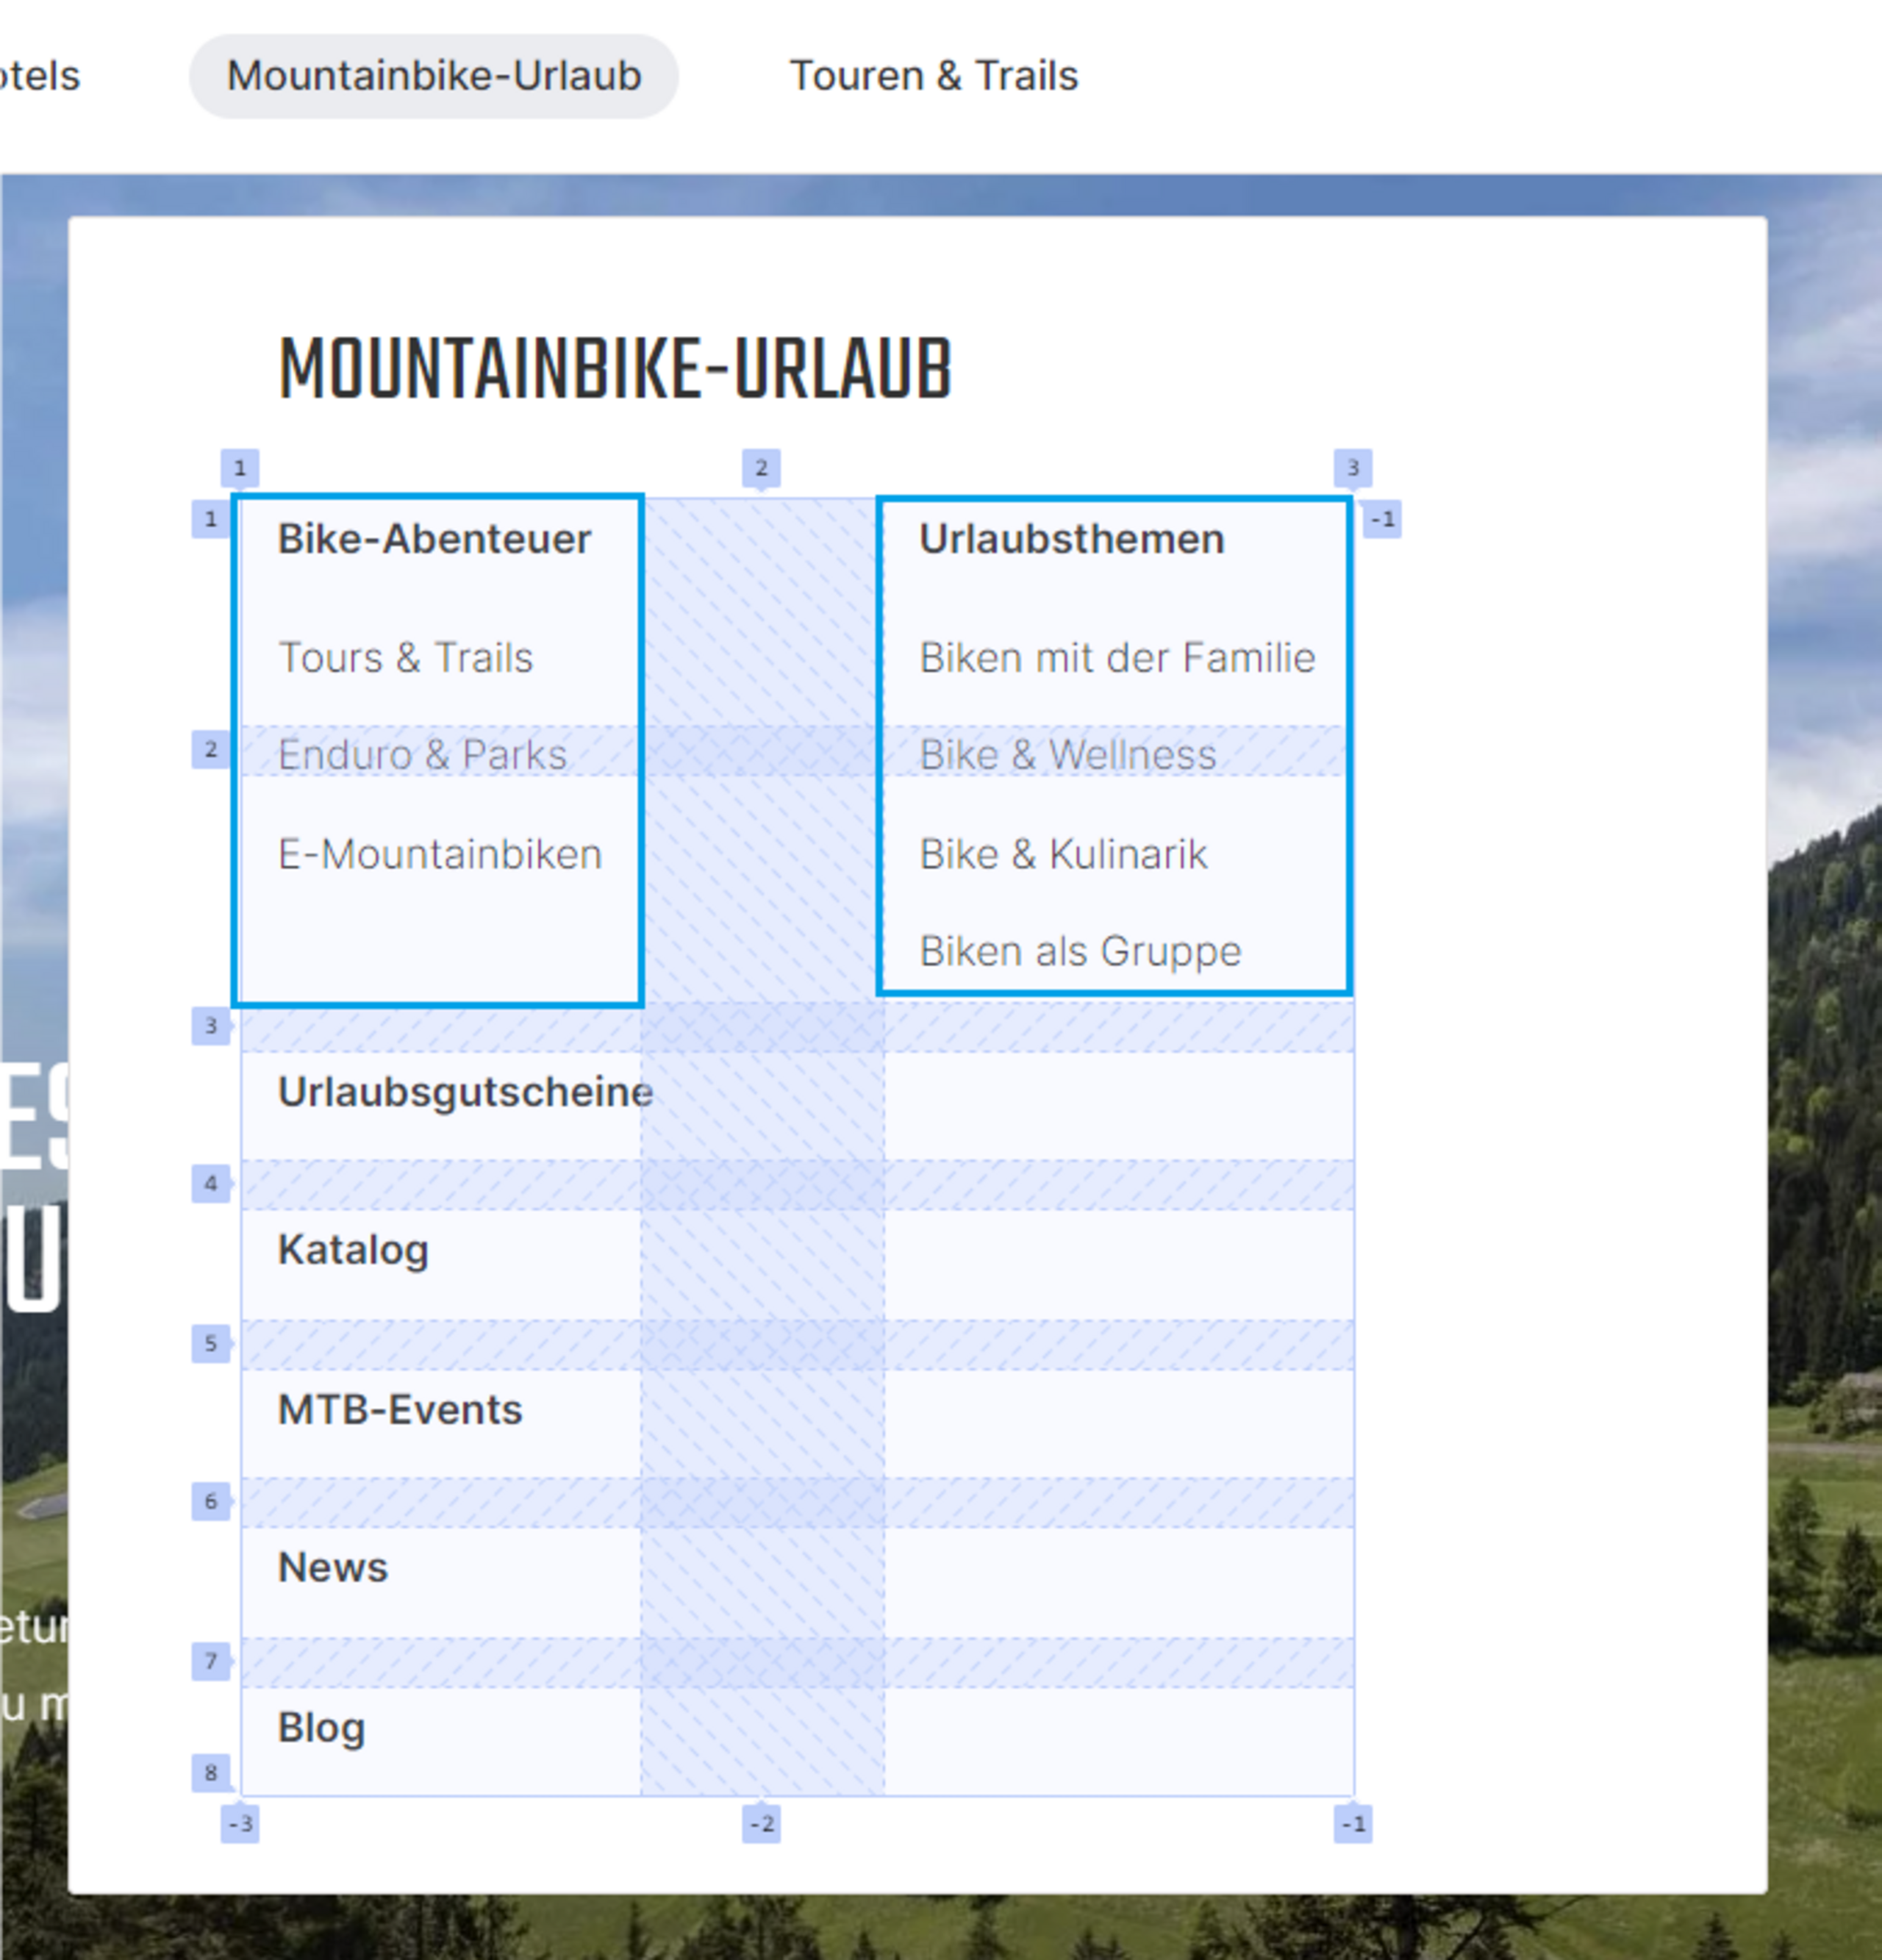Open the E-Mountainbiken link

439,854
